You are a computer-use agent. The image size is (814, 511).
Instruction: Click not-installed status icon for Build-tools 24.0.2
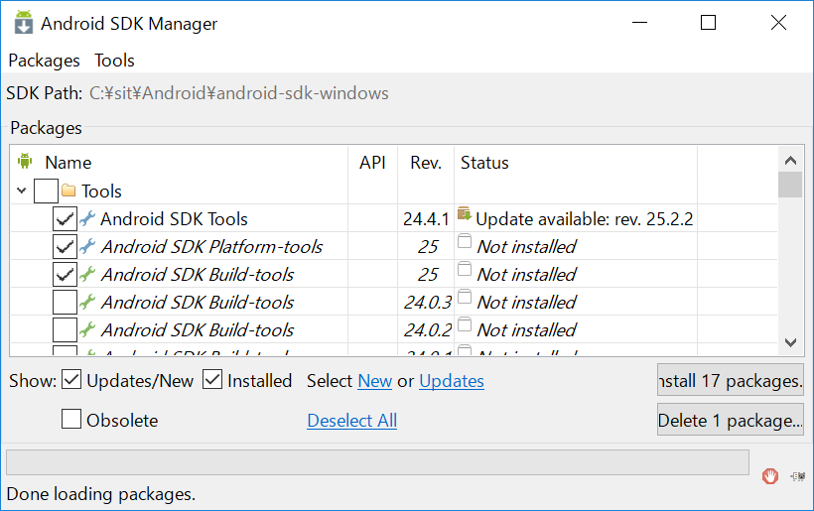click(x=465, y=324)
